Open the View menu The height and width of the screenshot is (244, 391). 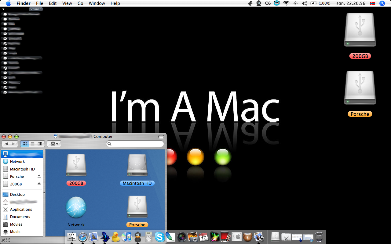(x=67, y=3)
